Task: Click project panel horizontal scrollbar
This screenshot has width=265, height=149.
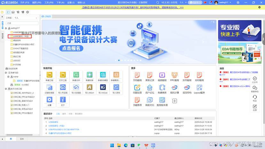Action: [19, 135]
